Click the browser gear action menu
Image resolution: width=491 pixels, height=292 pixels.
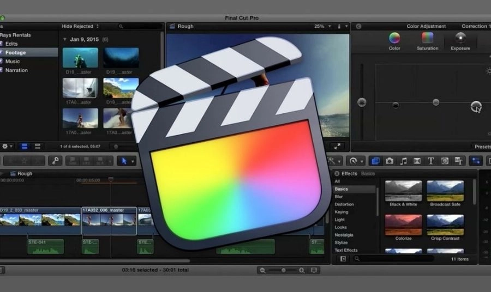click(7, 147)
